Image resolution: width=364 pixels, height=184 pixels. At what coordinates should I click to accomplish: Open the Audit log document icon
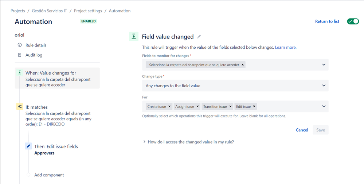click(20, 55)
